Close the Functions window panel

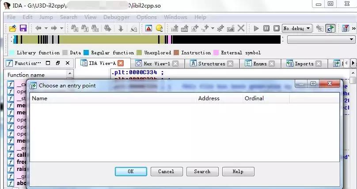coord(68,63)
